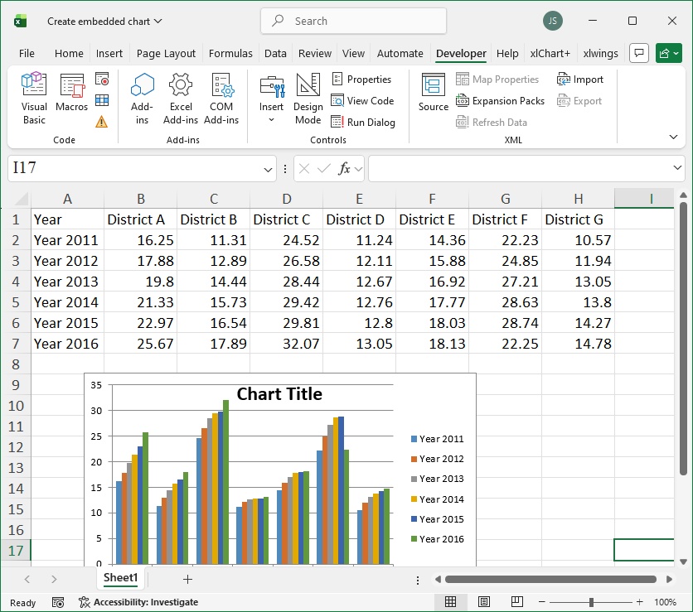Expand the formula bar

click(677, 168)
